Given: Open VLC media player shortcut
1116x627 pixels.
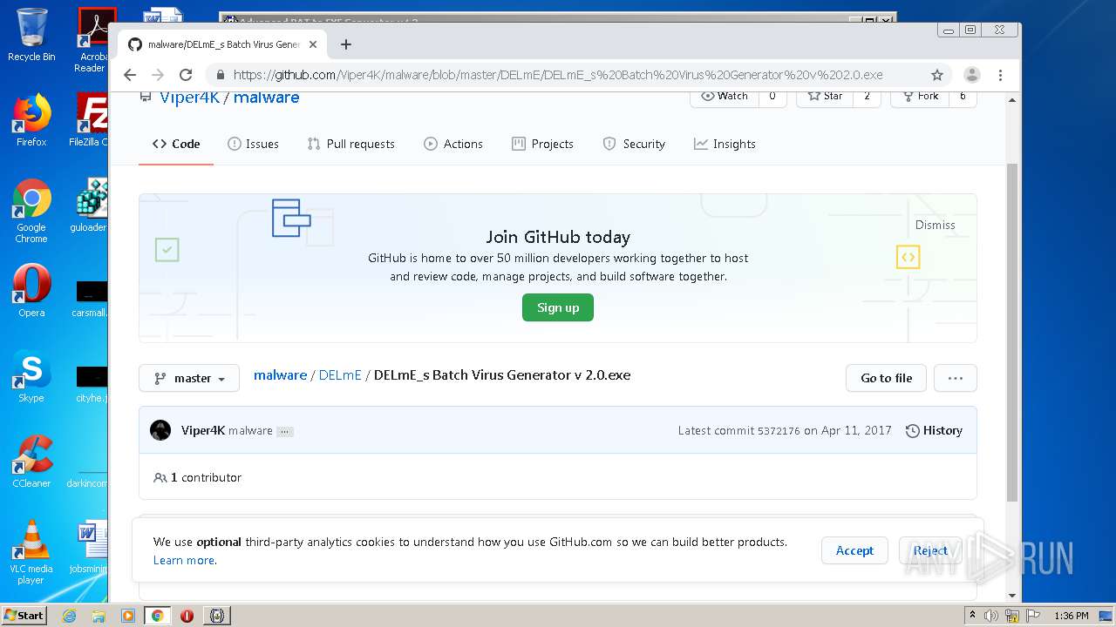Looking at the screenshot, I should [31, 553].
